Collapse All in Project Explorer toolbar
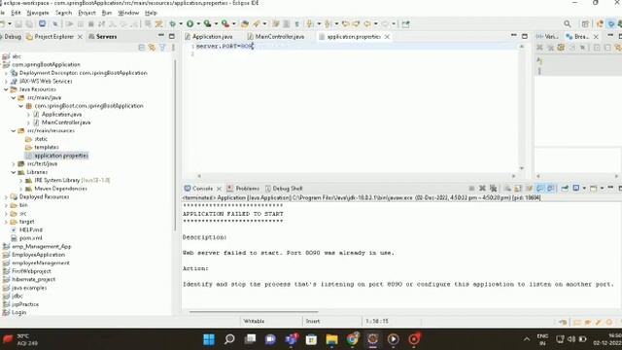622x350 pixels. (142, 48)
